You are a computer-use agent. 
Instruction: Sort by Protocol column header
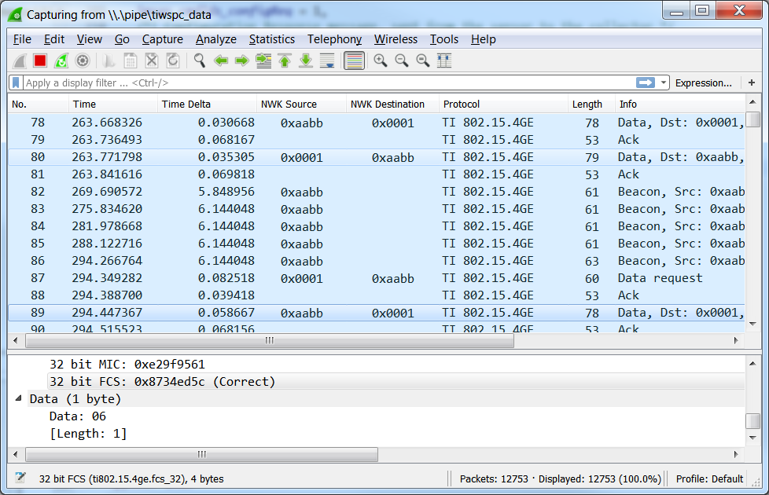coord(503,104)
